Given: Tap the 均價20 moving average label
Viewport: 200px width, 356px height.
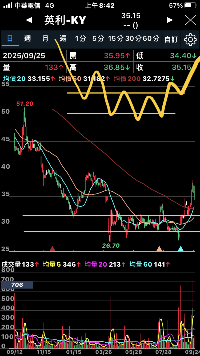Looking at the screenshot, I should [x=14, y=78].
